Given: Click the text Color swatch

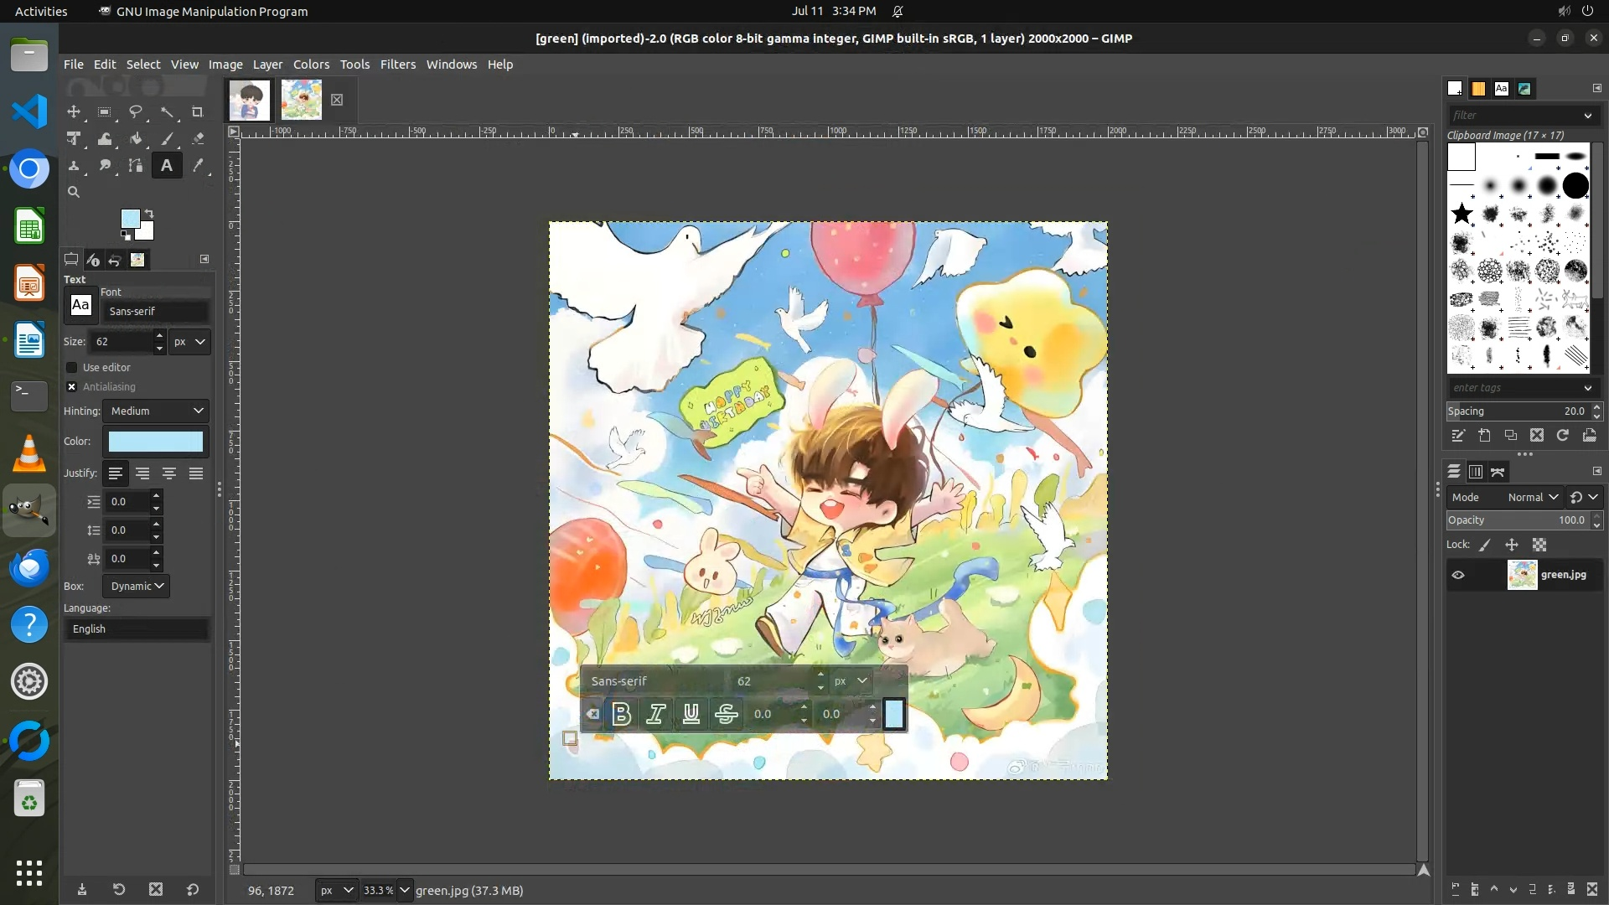Looking at the screenshot, I should point(156,442).
